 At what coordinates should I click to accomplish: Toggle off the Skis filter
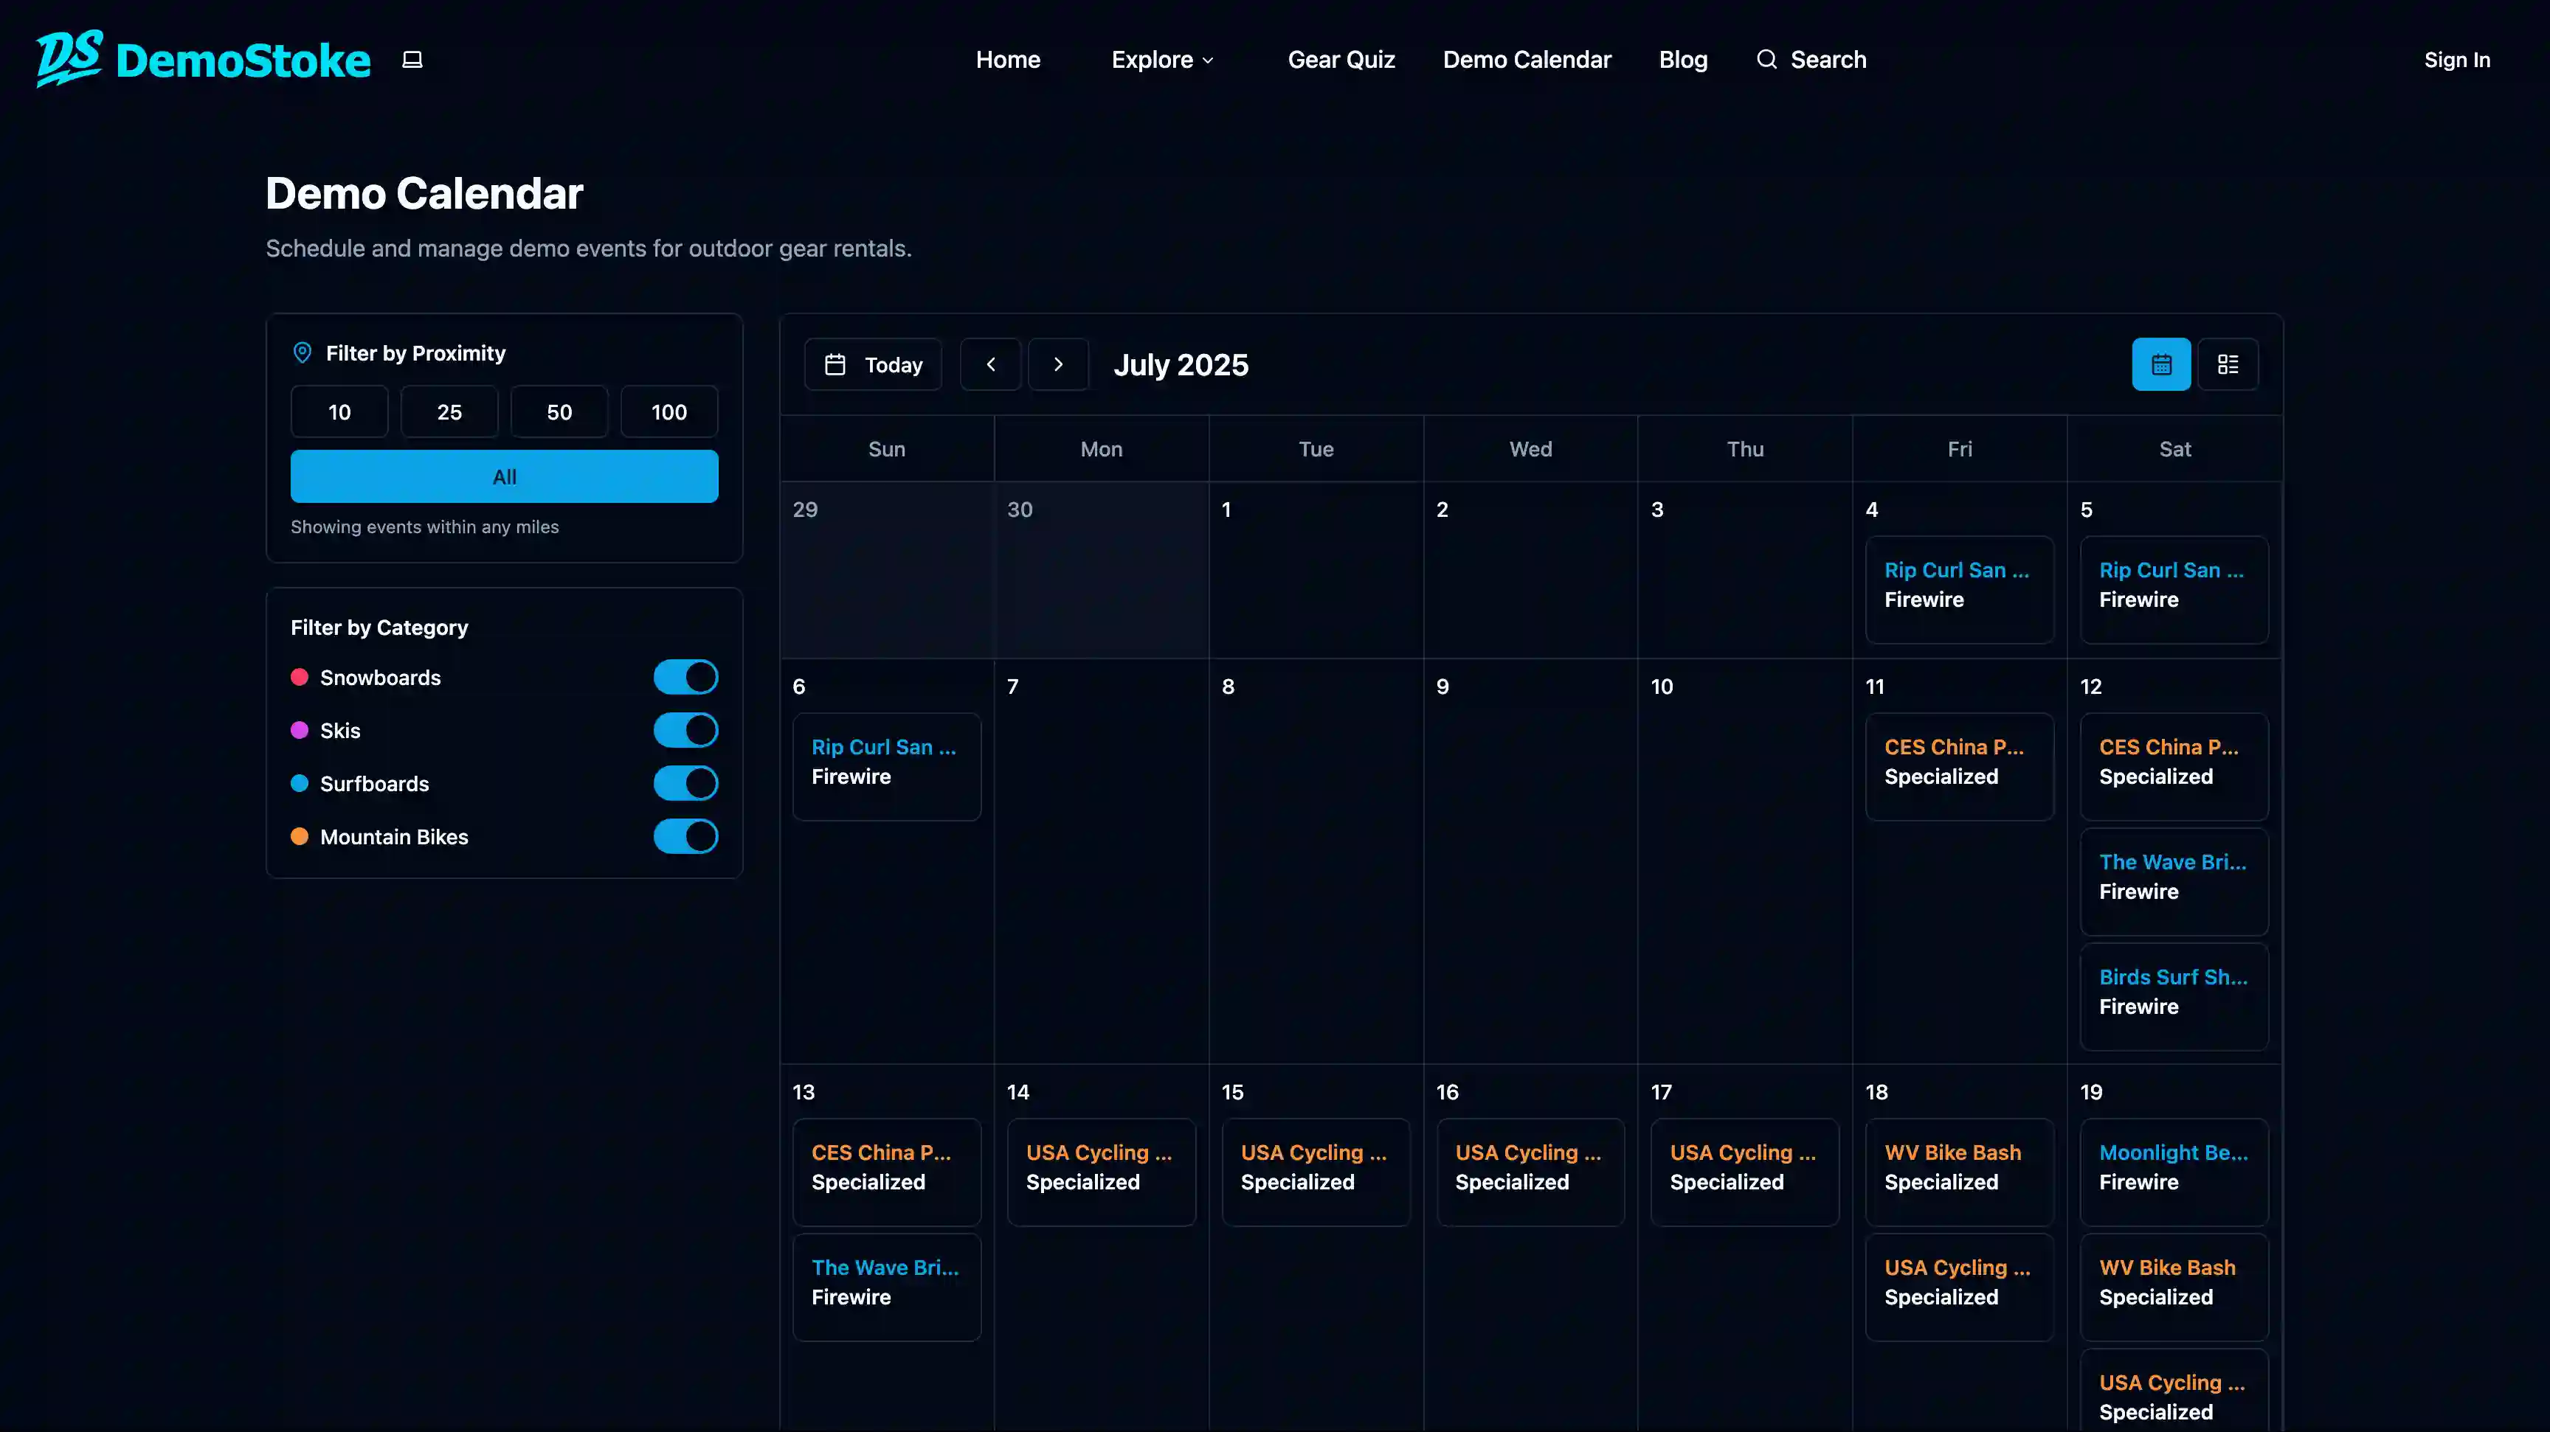(685, 730)
